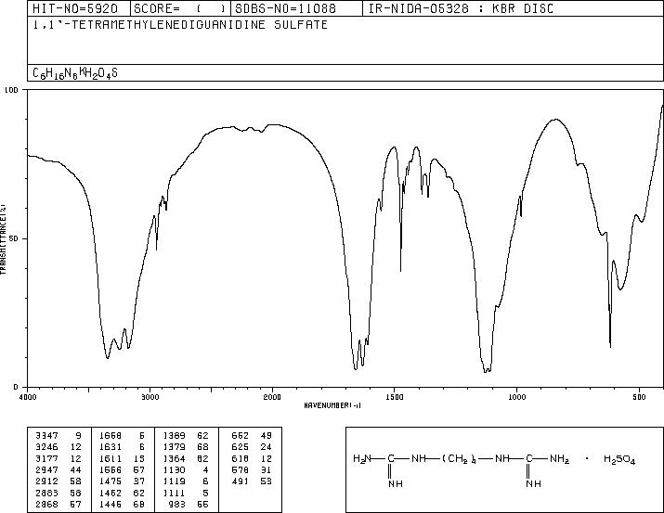The image size is (664, 513).
Task: Click the 0 transmittance axis label
Action: tap(17, 387)
